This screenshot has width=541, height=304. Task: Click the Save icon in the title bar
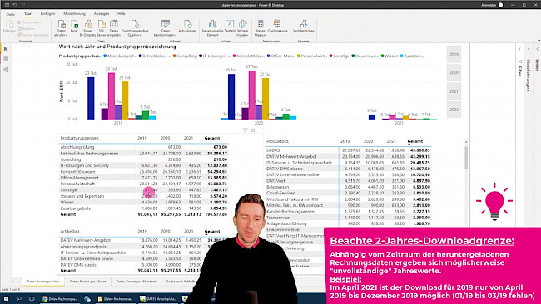click(7, 5)
